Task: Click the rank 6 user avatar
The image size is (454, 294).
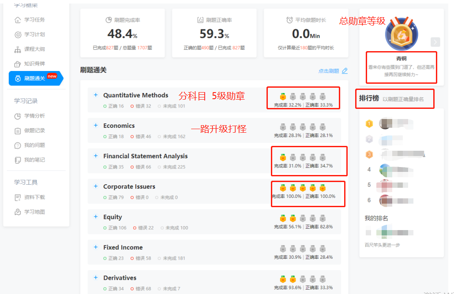Action: (x=386, y=201)
